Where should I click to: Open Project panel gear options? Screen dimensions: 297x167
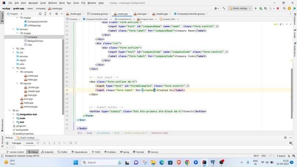point(57,14)
